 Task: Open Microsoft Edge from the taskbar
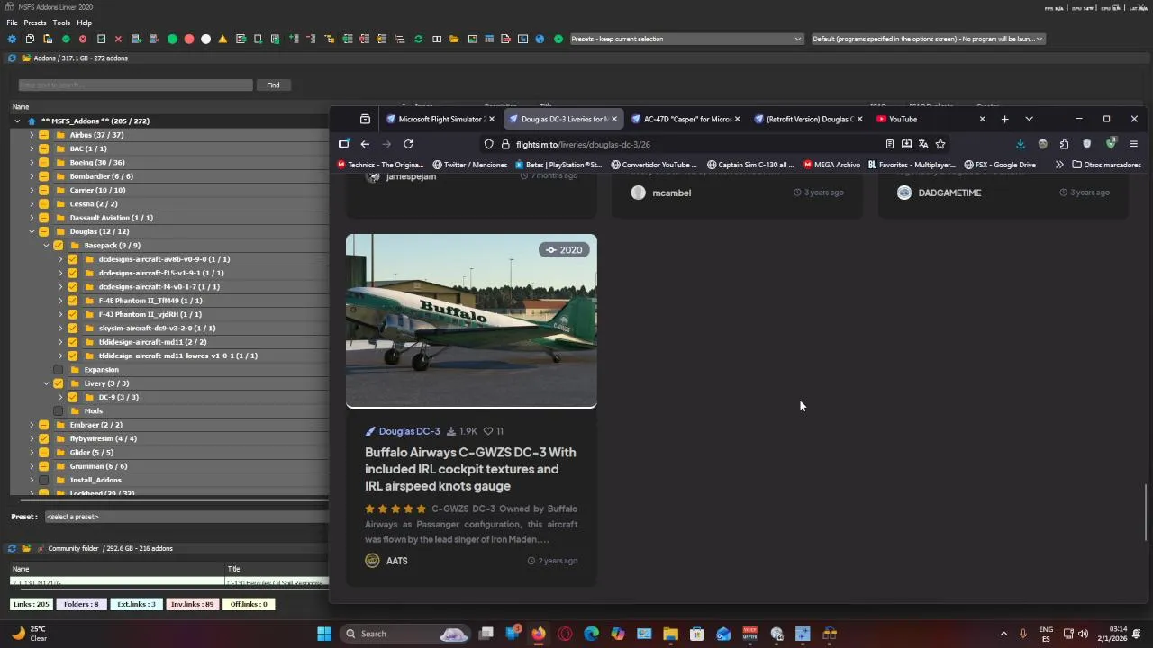[592, 634]
